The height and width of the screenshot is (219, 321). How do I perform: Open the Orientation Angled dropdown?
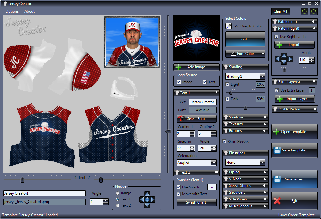pyautogui.click(x=214, y=163)
